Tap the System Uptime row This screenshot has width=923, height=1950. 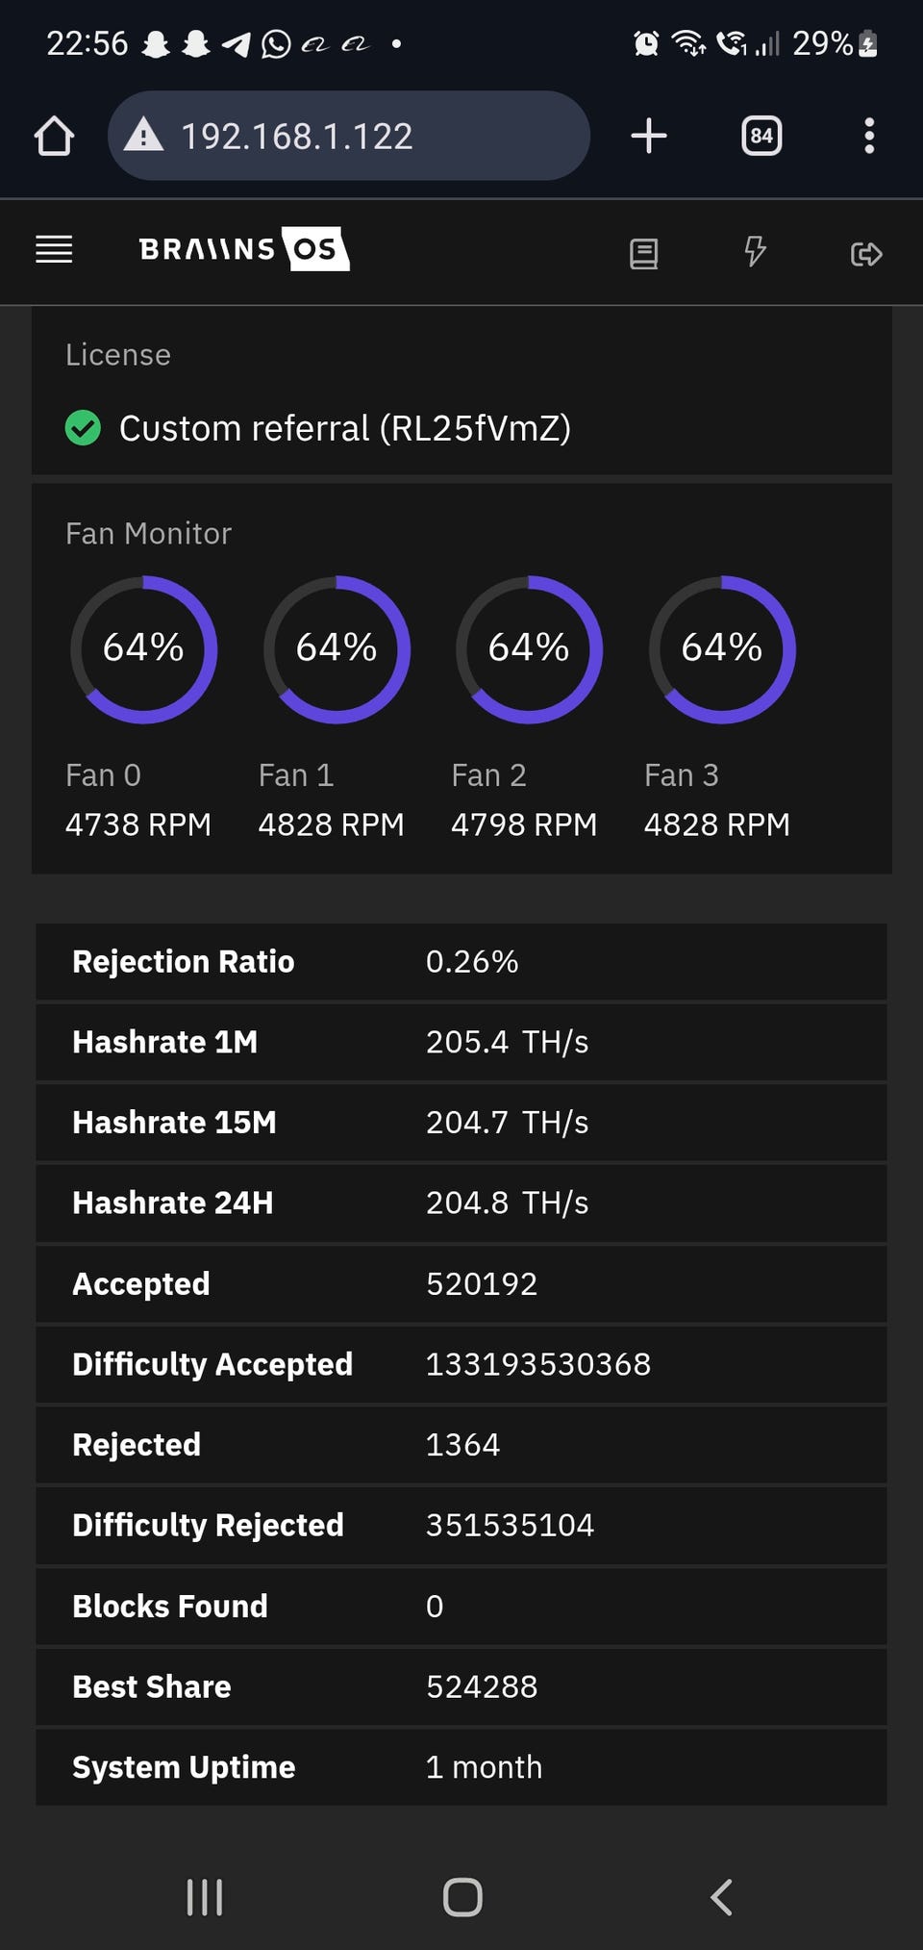[461, 1767]
